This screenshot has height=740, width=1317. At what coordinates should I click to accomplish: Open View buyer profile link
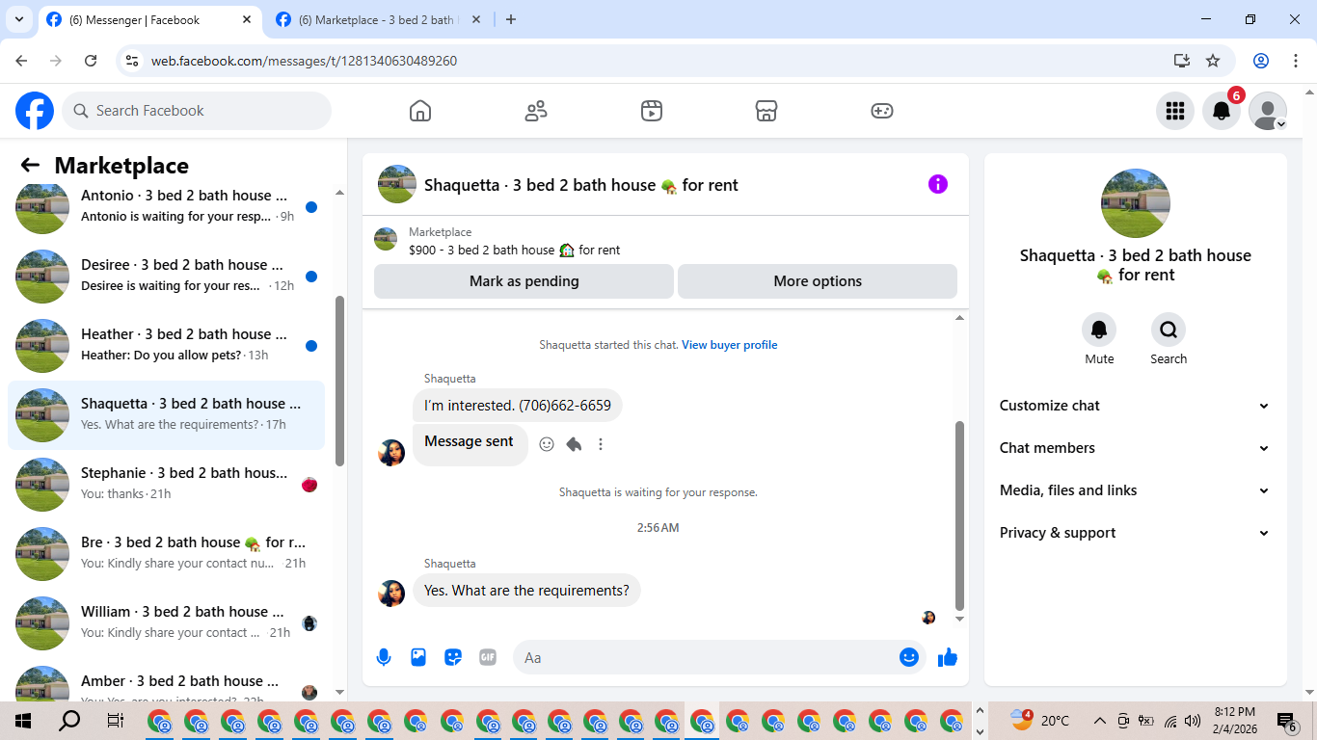(730, 345)
